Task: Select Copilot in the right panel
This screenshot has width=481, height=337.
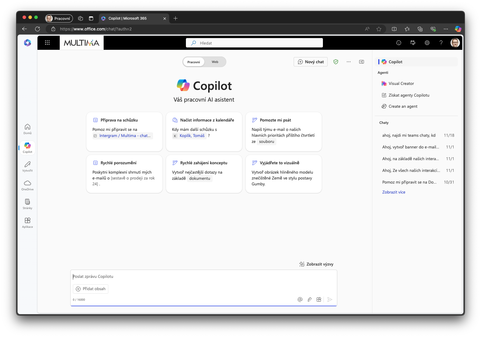Action: pos(416,62)
